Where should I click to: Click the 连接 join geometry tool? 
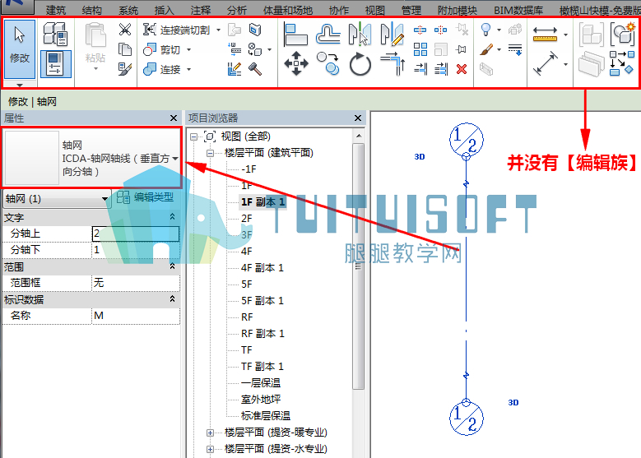pos(162,69)
